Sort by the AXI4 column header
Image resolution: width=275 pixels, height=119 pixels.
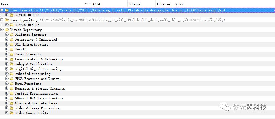[109, 4]
